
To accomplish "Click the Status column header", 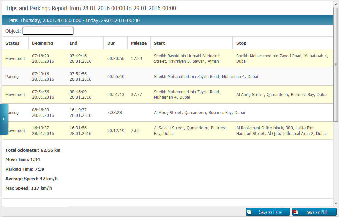I will pyautogui.click(x=13, y=43).
